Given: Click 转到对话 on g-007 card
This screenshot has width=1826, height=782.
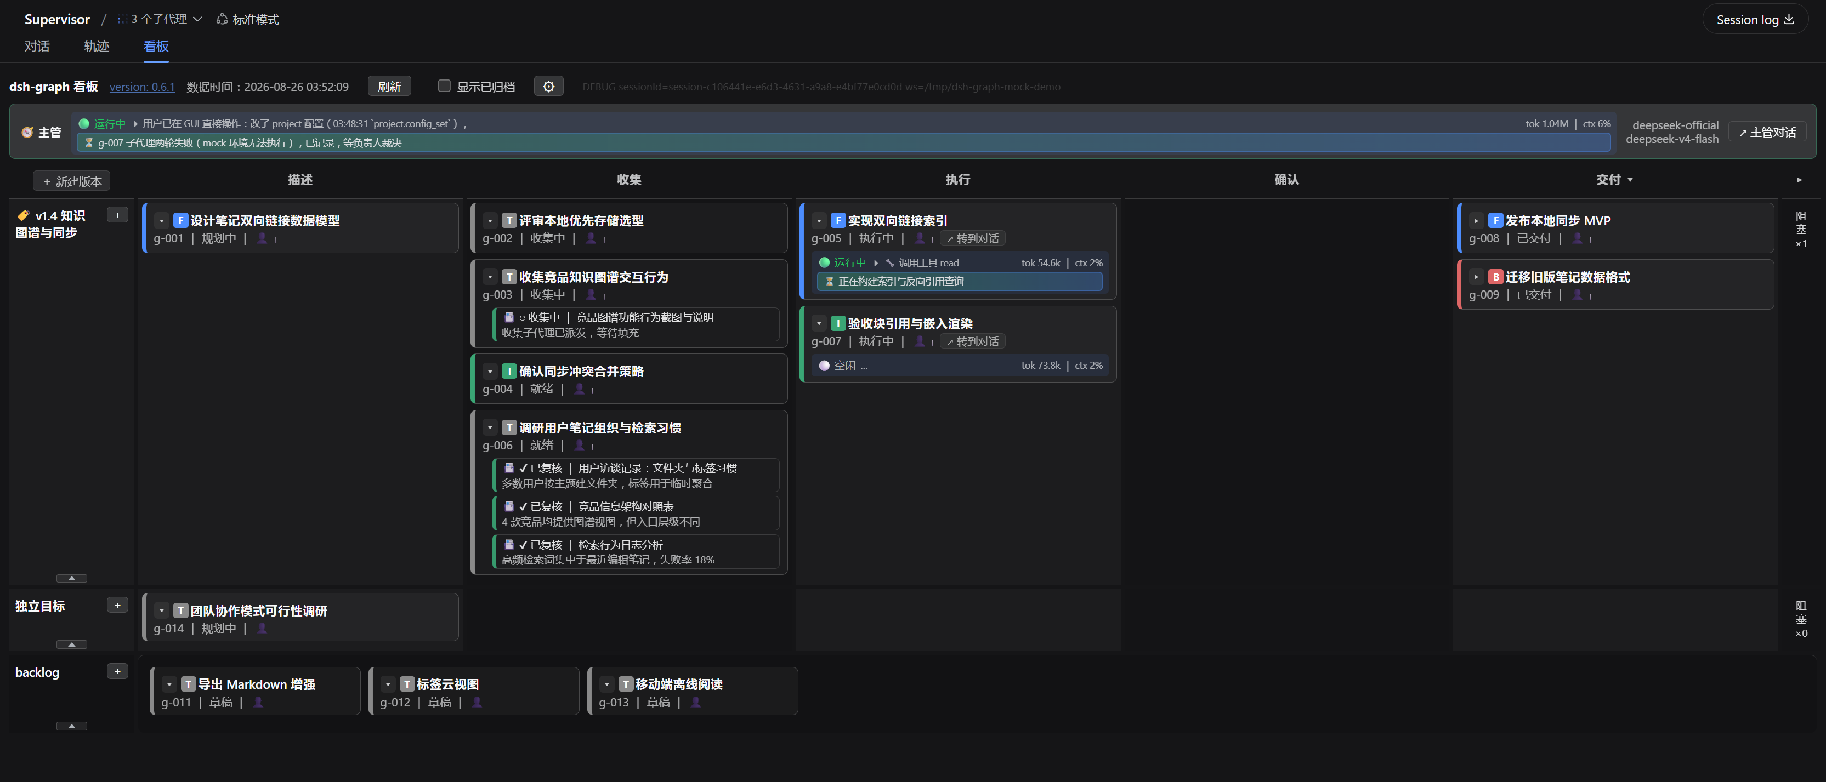Looking at the screenshot, I should [973, 341].
